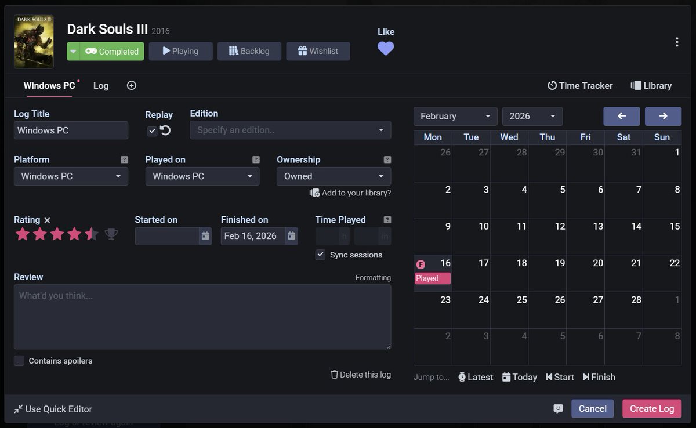Open the 2026 year dropdown
Screen dimensions: 696x428
pyautogui.click(x=532, y=116)
